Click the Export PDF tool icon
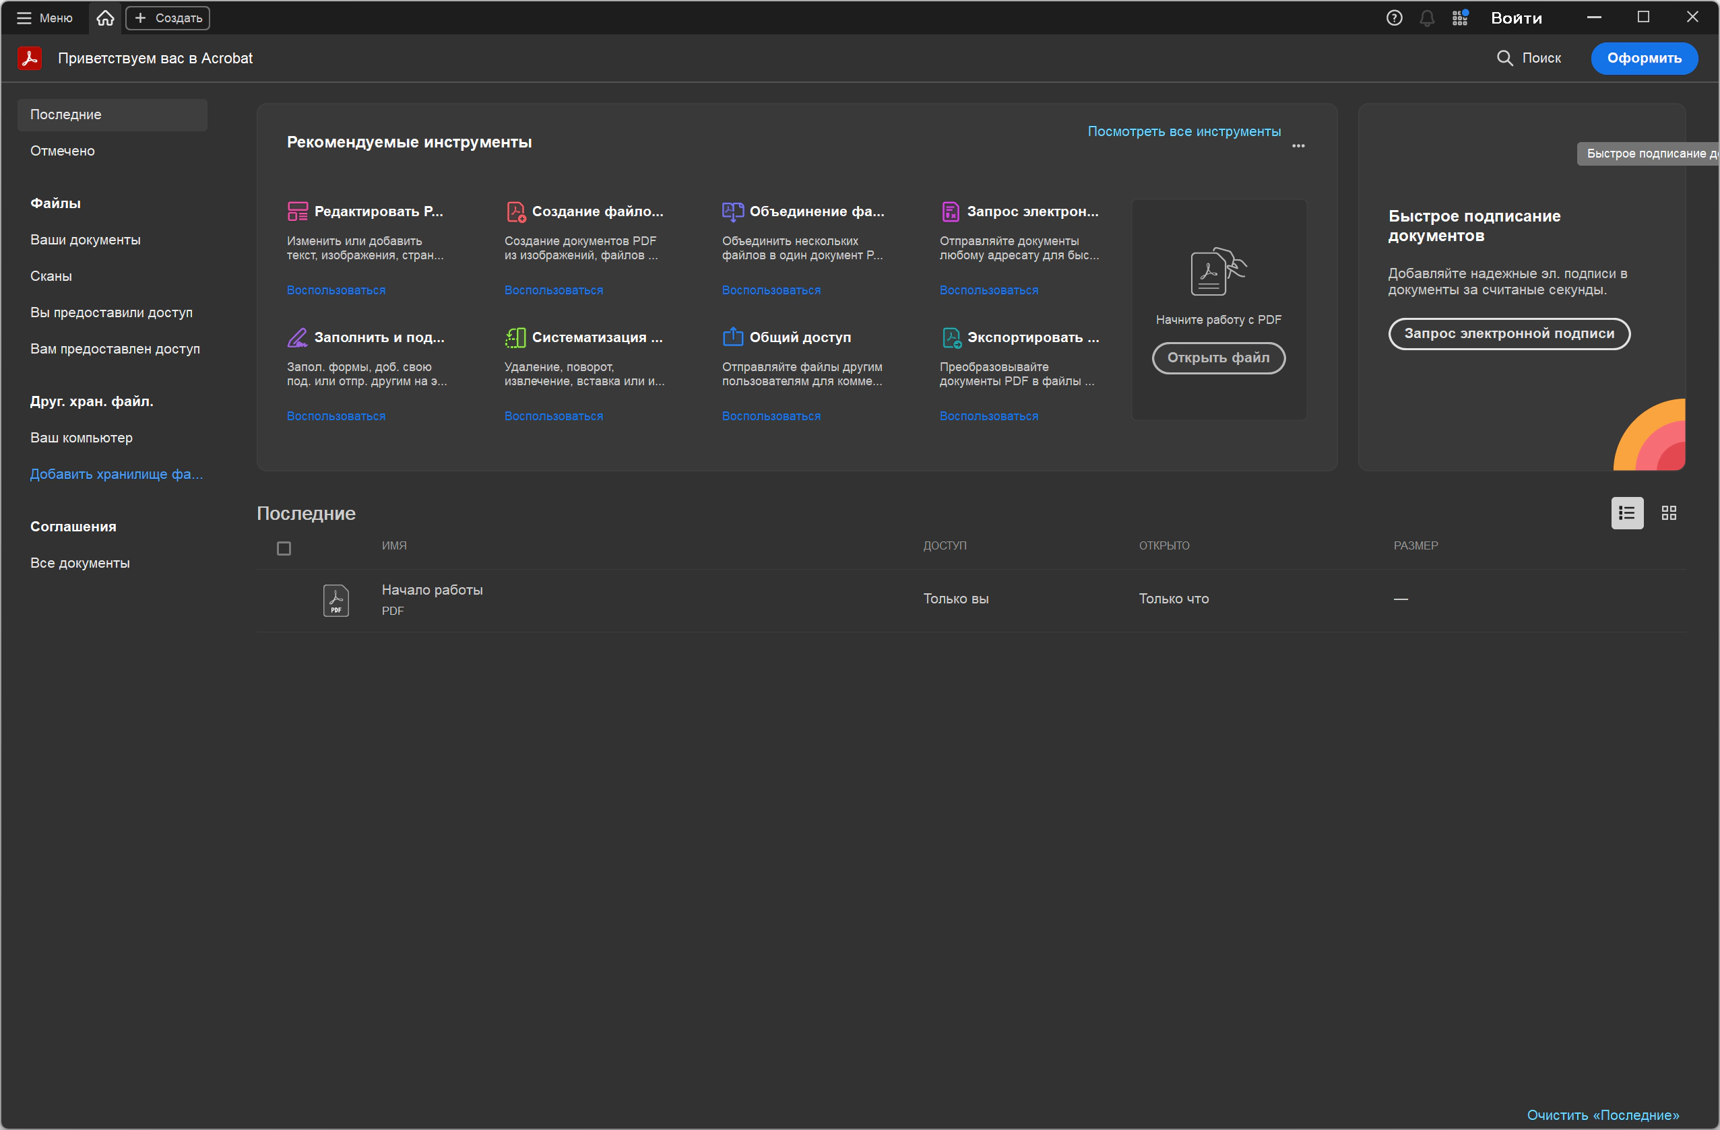The width and height of the screenshot is (1720, 1130). 951,337
